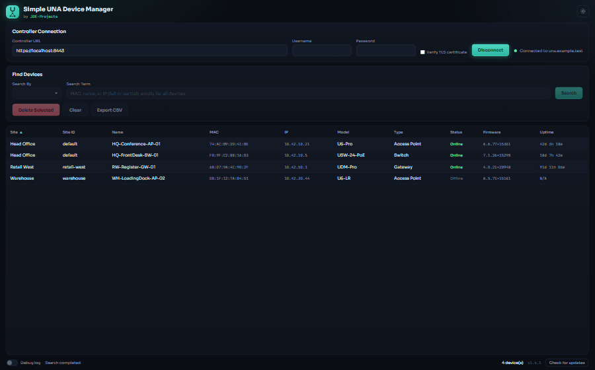This screenshot has width=595, height=370.
Task: Click the IP address 10.42.10.21
Action: click(x=297, y=144)
